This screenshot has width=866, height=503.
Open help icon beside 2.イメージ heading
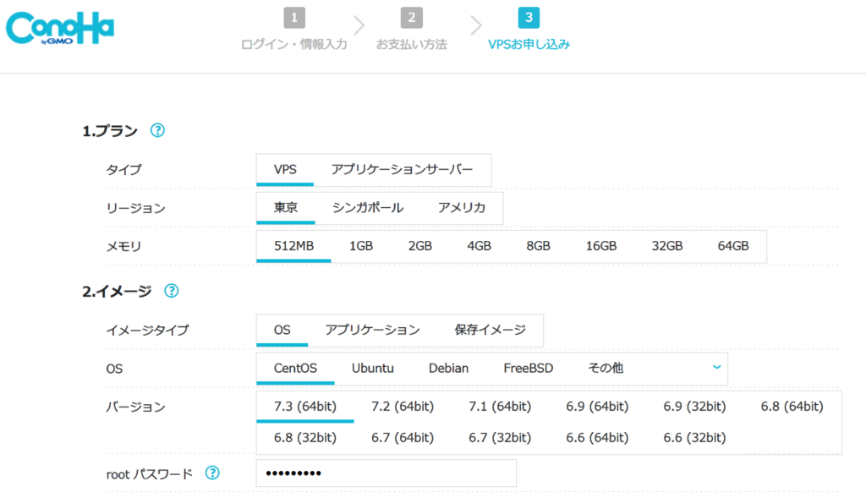tap(171, 291)
